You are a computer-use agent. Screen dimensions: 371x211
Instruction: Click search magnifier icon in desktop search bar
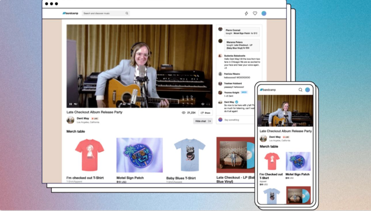(127, 13)
